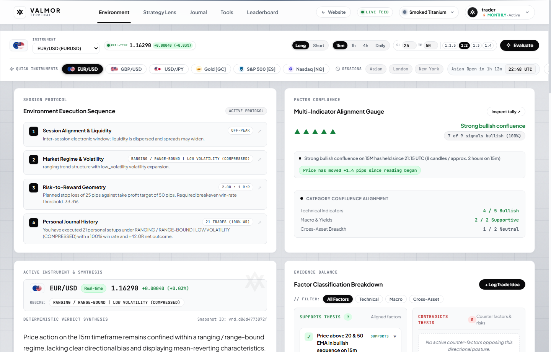
Task: Click the OFF-PEAK status badge
Action: [x=240, y=130]
